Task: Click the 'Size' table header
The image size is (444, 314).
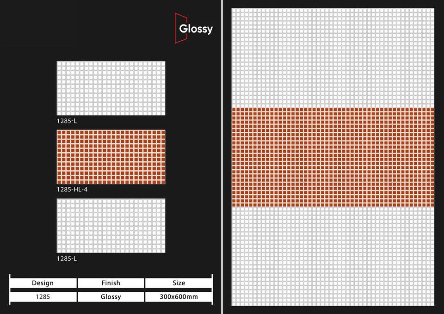Action: point(179,283)
